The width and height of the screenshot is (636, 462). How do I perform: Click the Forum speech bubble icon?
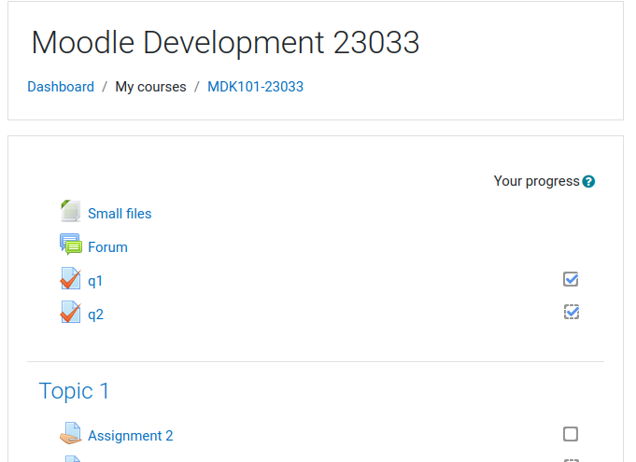(x=71, y=245)
